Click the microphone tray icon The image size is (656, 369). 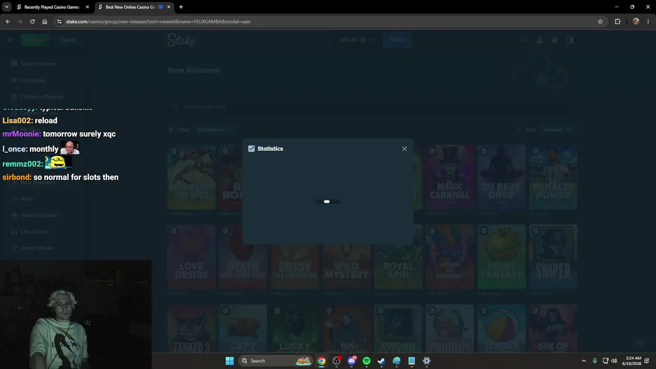[594, 361]
